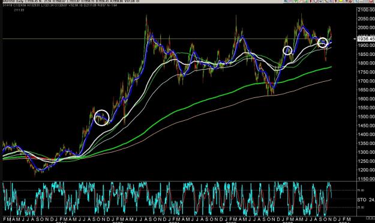Select the 1600.00 price axis label

pos(367,99)
